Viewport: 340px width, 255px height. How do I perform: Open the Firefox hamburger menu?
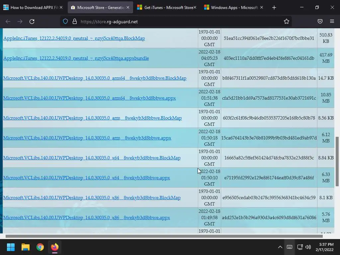pyautogui.click(x=332, y=21)
